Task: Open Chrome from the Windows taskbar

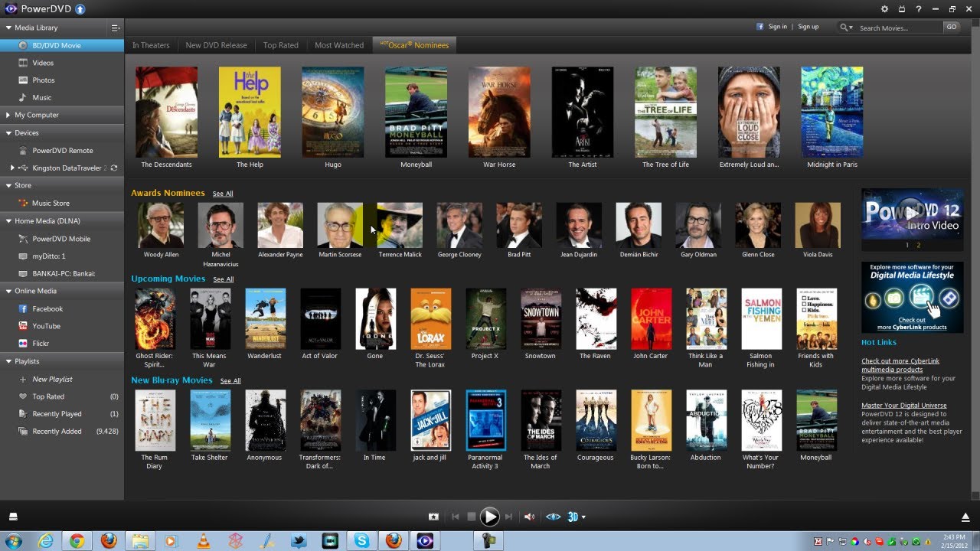Action: tap(77, 541)
